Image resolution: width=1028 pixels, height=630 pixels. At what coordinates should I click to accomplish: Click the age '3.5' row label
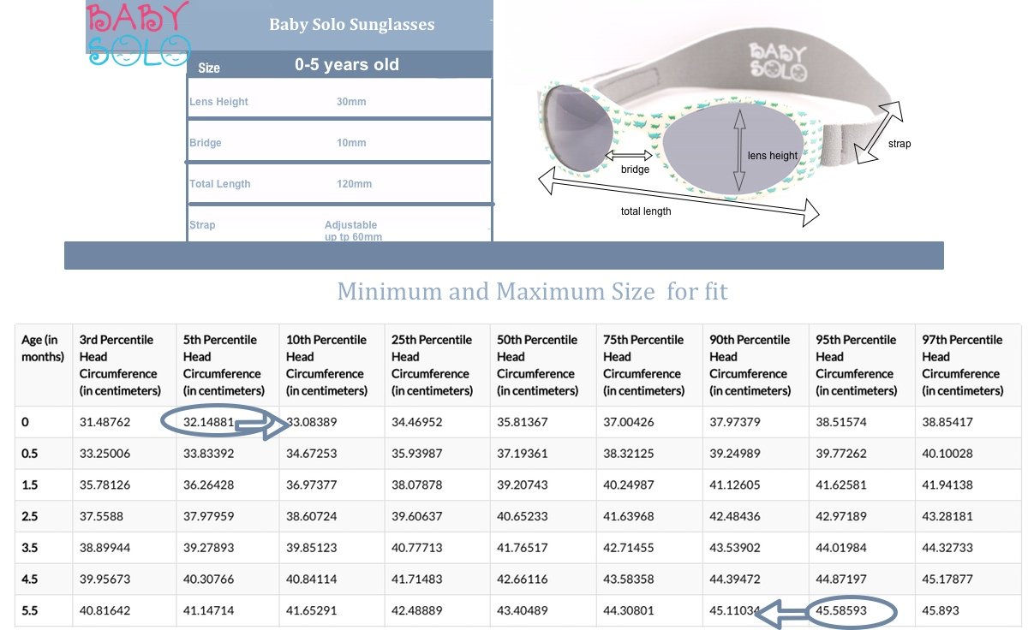(30, 548)
